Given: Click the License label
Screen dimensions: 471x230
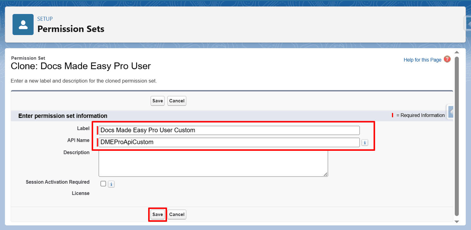Looking at the screenshot, I should point(80,193).
